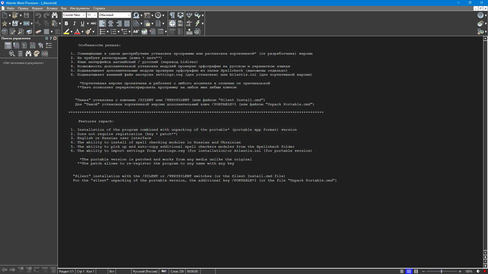Viewport: 488px width, 274px height.
Task: Click the clock insert time icon
Action: coord(158,15)
